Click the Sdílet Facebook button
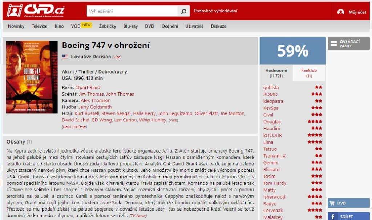Image resolution: width=372 pixels, height=220 pixels. click(348, 216)
